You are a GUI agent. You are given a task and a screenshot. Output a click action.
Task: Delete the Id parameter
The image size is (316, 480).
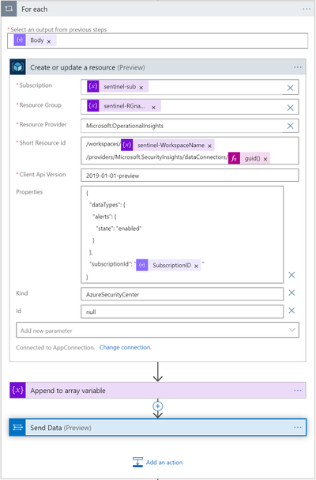point(292,311)
